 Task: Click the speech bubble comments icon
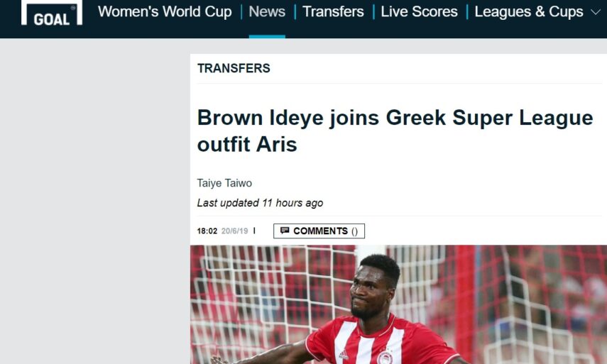pos(285,231)
